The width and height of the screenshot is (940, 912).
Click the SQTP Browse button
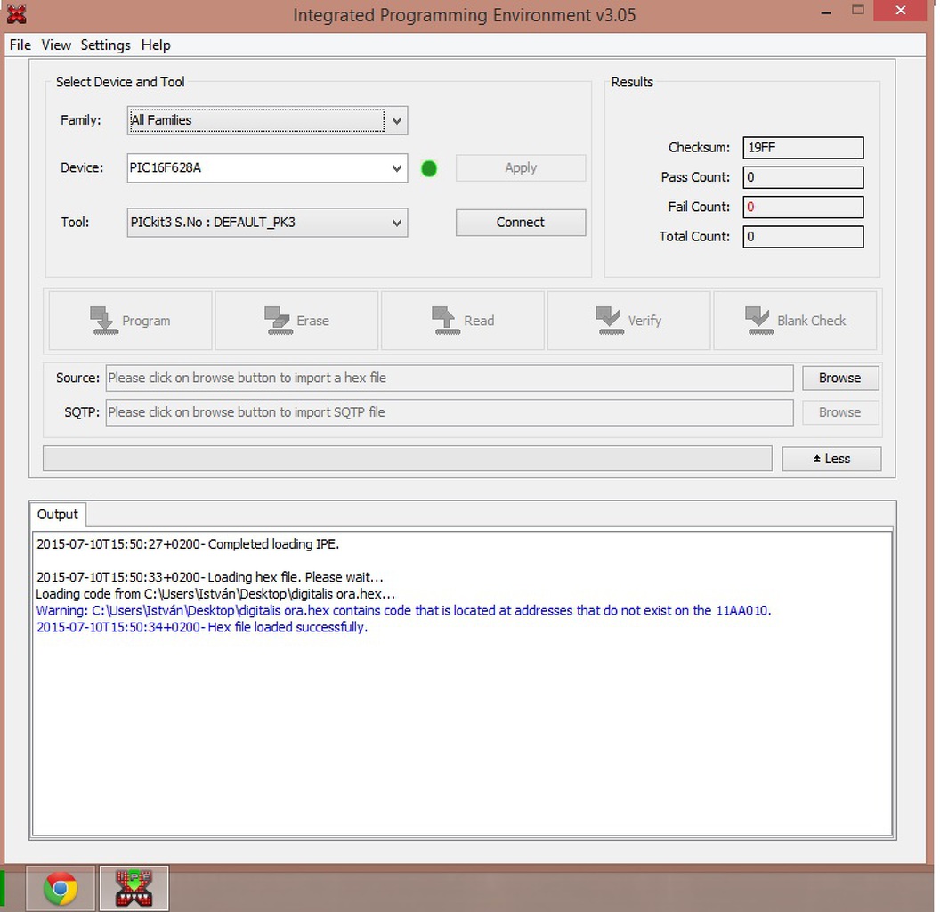coord(840,412)
